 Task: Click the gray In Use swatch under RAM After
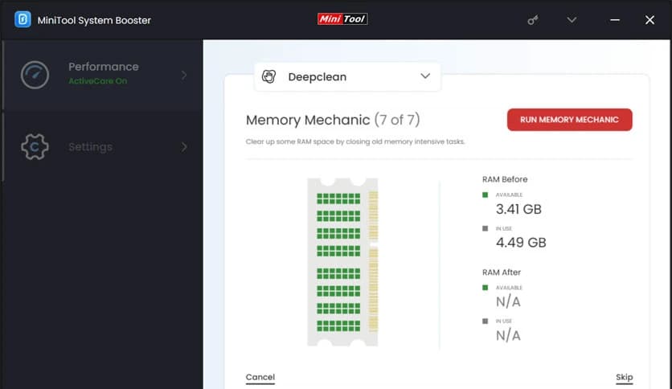[486, 321]
